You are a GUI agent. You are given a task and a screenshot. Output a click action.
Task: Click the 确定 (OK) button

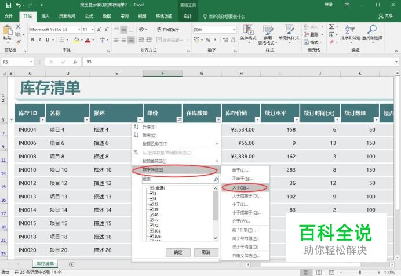178,252
